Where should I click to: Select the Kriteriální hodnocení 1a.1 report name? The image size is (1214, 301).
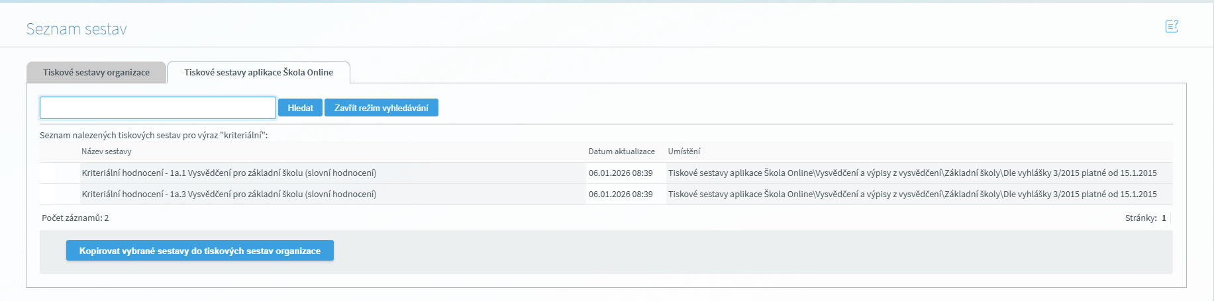228,173
